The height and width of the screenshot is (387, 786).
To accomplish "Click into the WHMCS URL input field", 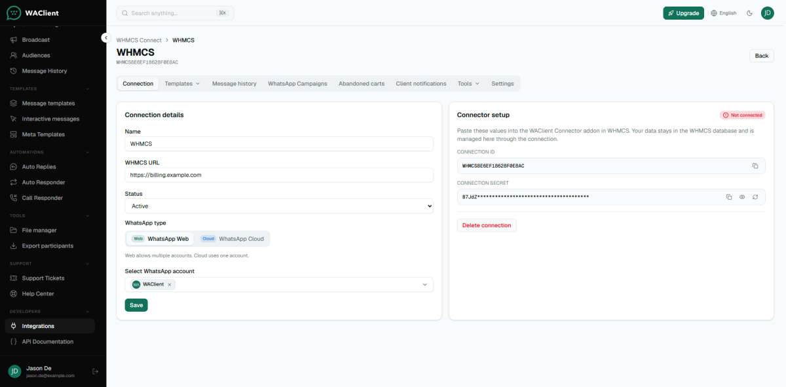I will click(x=279, y=175).
